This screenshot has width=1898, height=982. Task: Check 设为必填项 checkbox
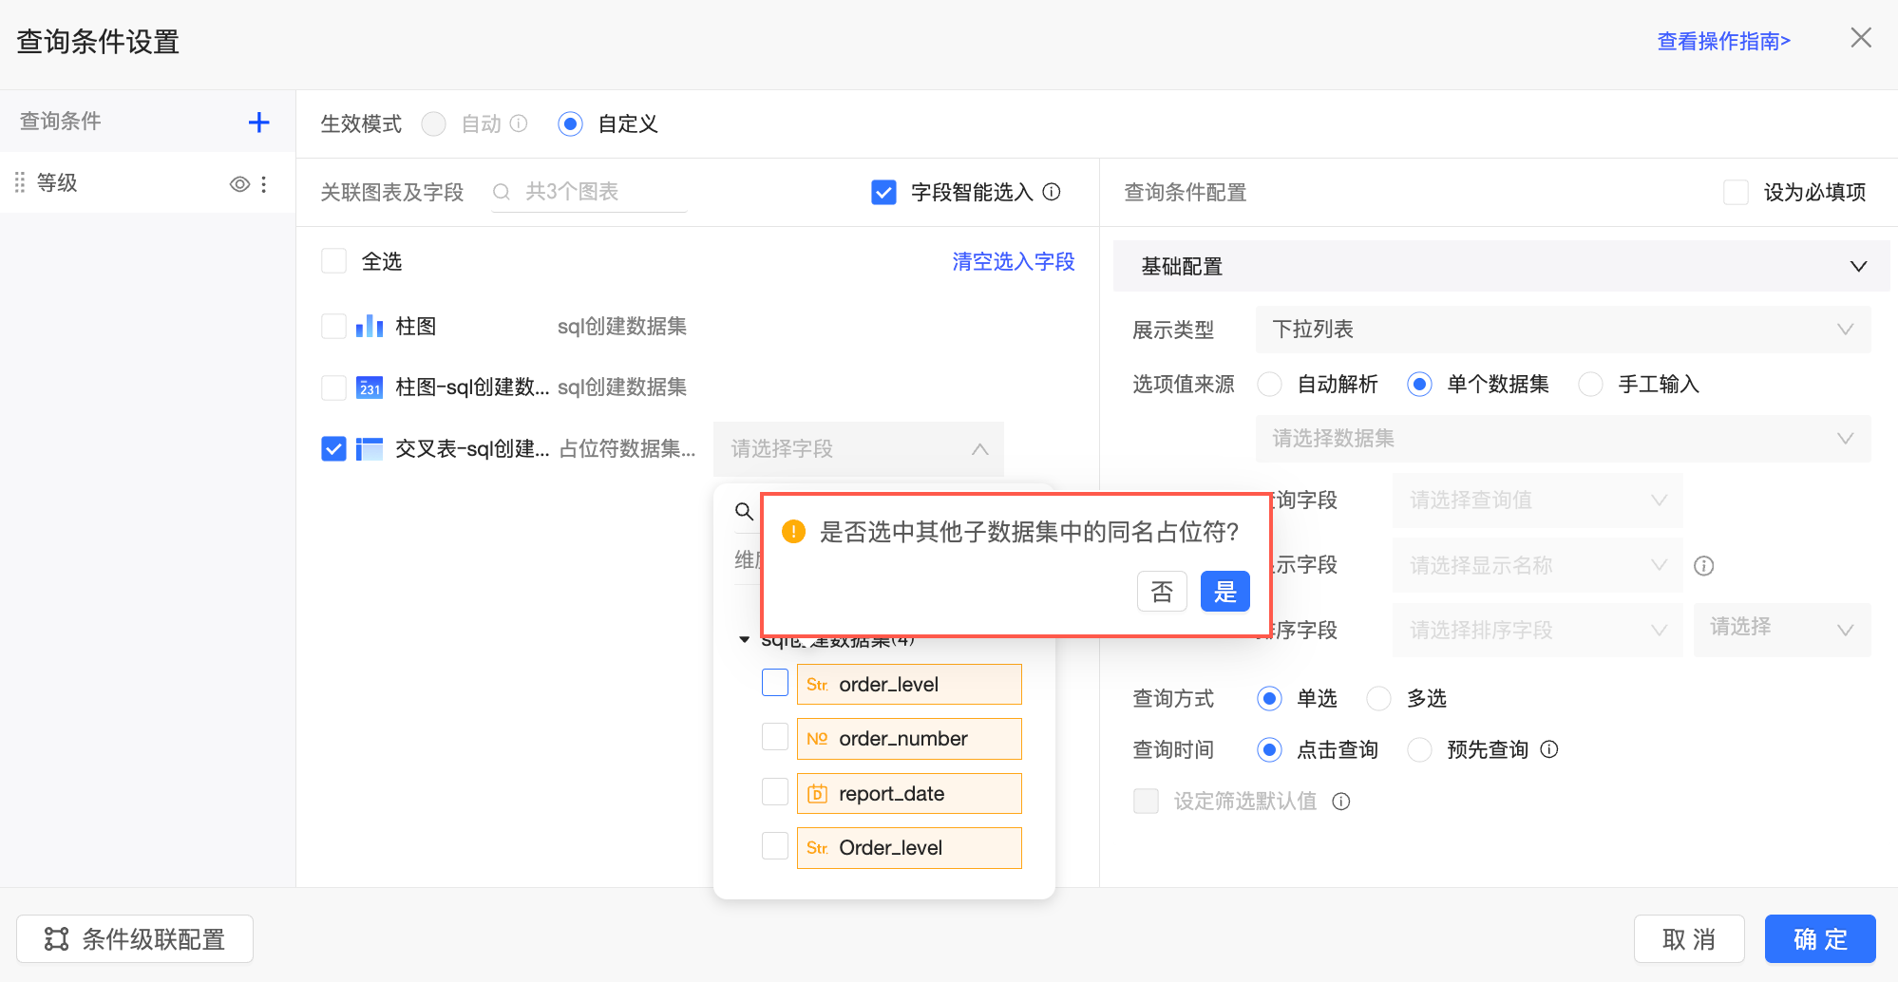[1736, 193]
